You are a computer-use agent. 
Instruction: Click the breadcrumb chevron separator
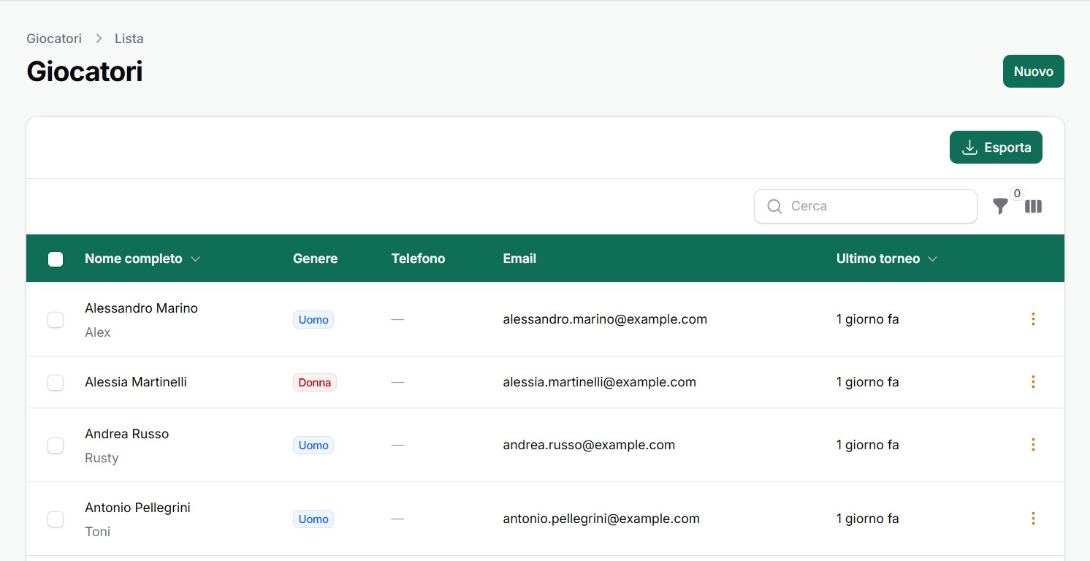[x=99, y=39]
